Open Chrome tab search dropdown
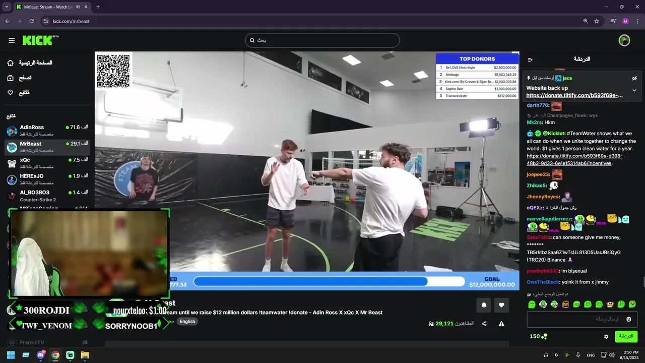 click(x=7, y=7)
